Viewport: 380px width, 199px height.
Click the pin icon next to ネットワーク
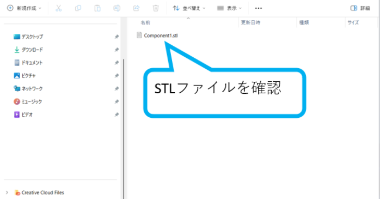tap(117, 88)
